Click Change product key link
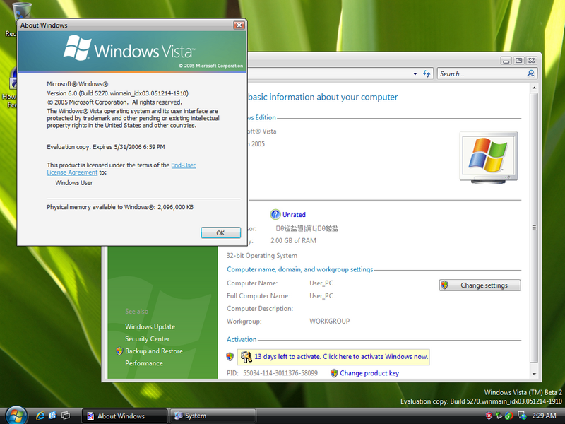565x424 pixels. click(369, 373)
